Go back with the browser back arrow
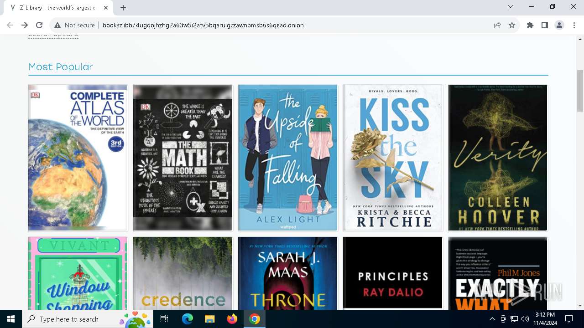584x328 pixels. tap(10, 25)
